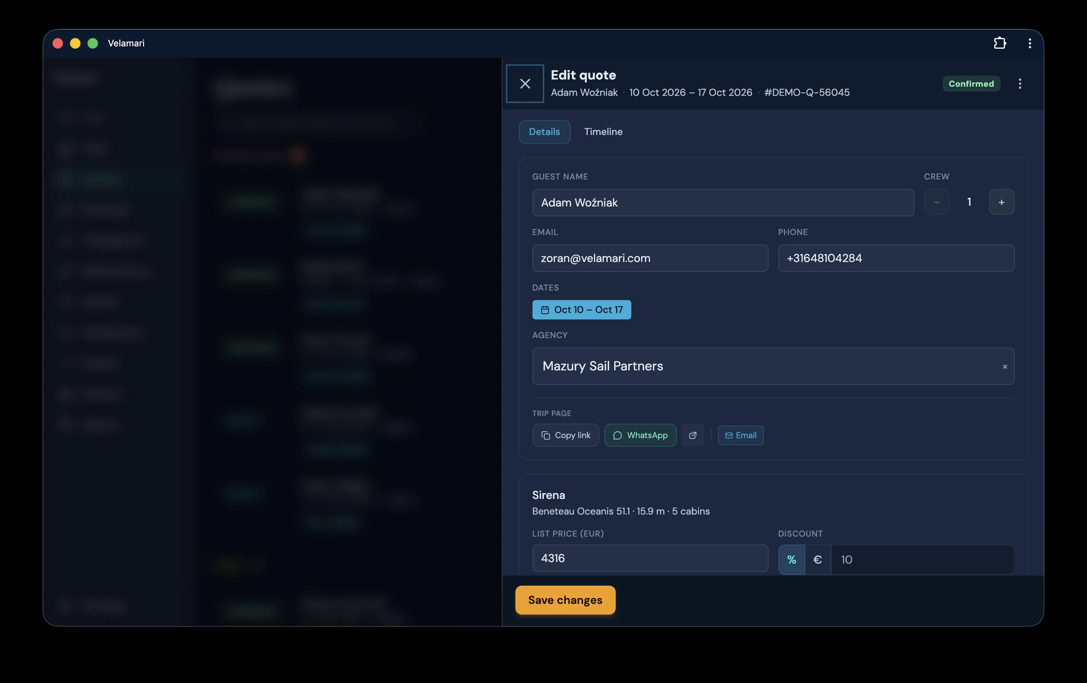Switch discount type to percent
This screenshot has width=1087, height=683.
pyautogui.click(x=791, y=560)
